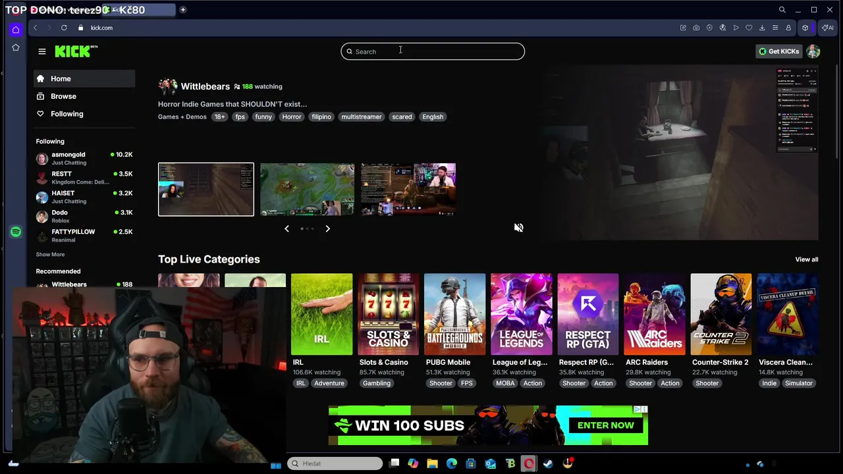Screen dimensions: 843x474
Task: Go back with the browser back arrow
Action: [36, 28]
